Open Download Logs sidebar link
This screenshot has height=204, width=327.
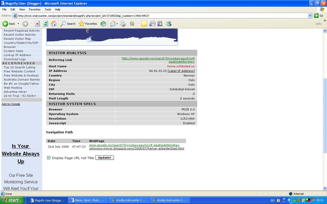[15, 59]
